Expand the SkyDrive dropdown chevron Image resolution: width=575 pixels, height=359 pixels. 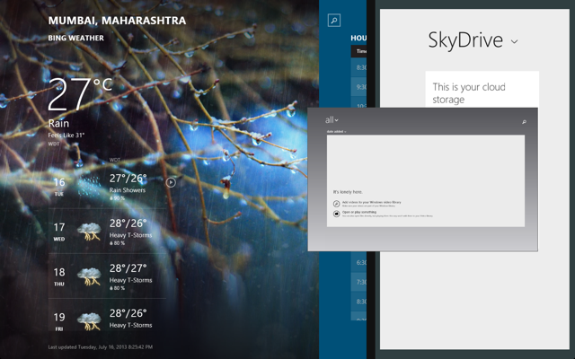(x=514, y=41)
